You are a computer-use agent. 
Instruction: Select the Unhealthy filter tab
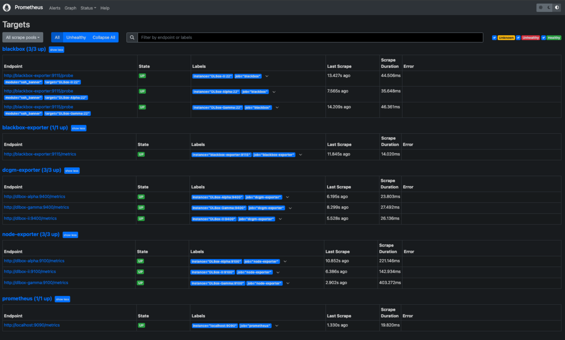coord(76,37)
